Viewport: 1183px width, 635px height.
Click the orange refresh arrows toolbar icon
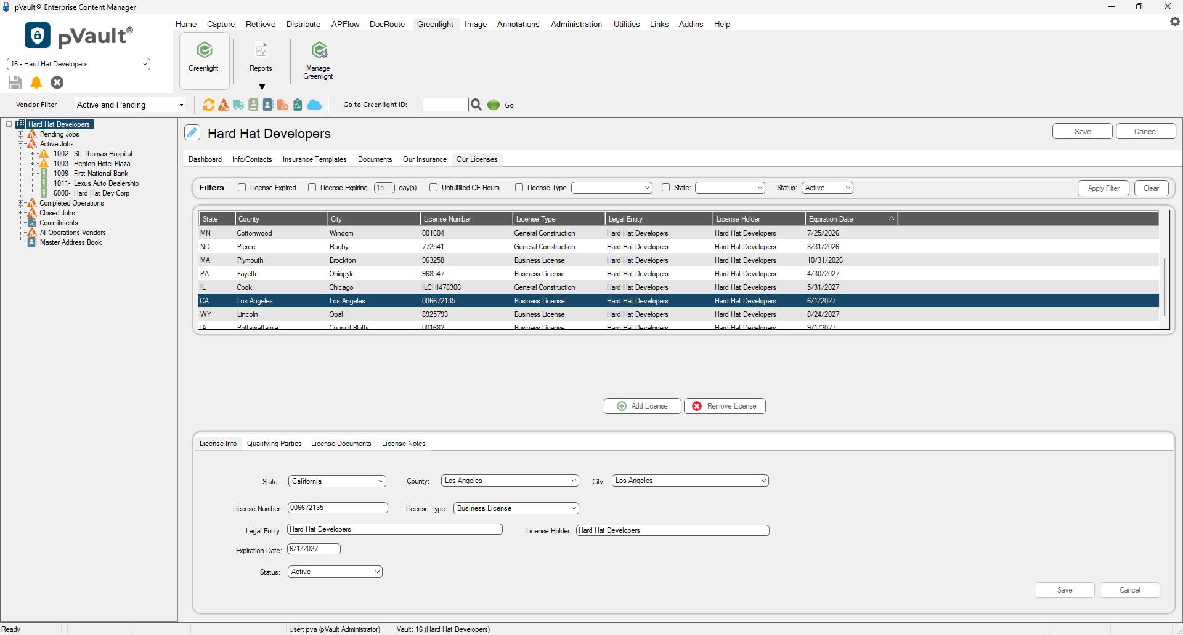(209, 105)
